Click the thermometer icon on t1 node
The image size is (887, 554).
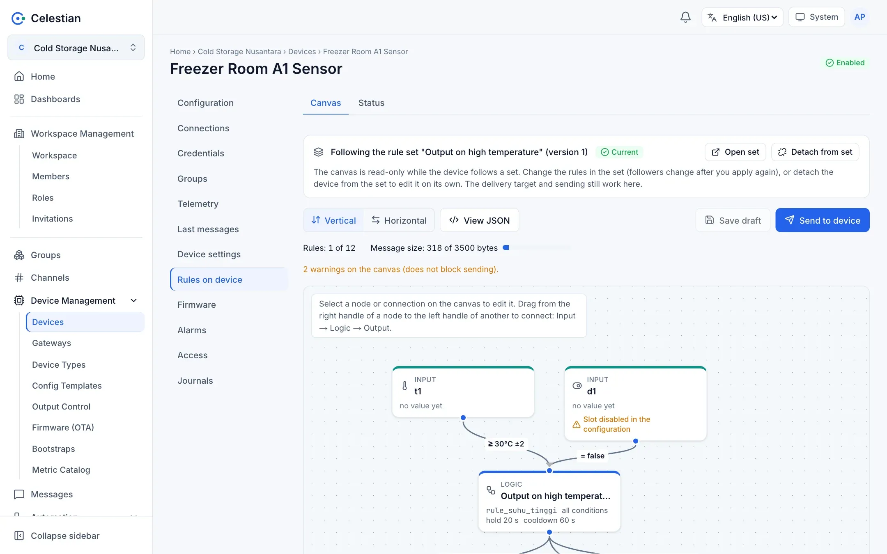(404, 386)
